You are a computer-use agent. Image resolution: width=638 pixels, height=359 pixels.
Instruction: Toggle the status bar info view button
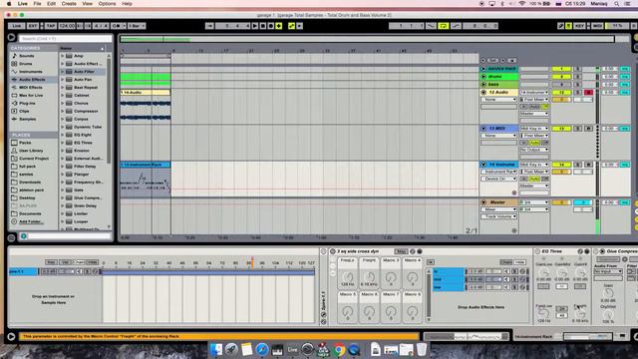tap(11, 337)
